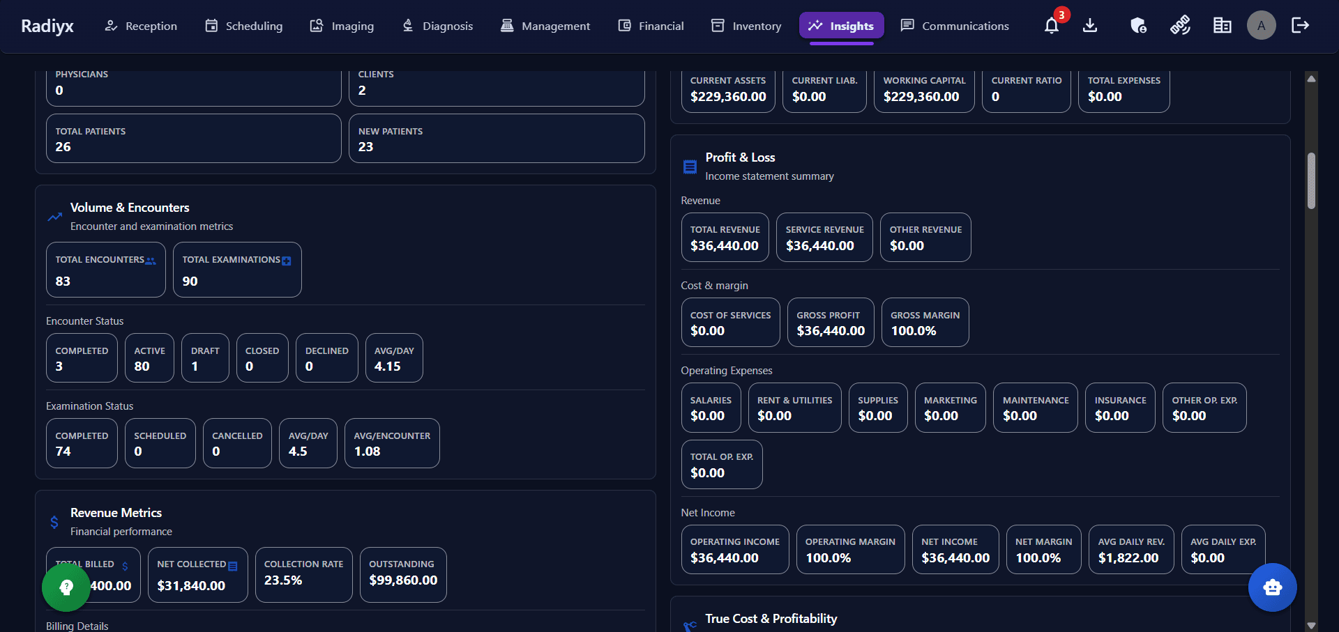Select the Total Revenue $36,440.00 card

[x=725, y=238]
